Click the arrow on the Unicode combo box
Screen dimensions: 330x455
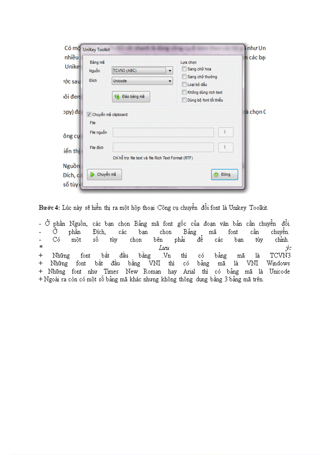tap(170, 81)
